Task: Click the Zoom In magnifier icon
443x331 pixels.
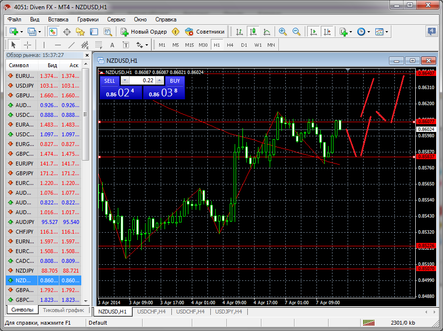Action: pos(282,32)
